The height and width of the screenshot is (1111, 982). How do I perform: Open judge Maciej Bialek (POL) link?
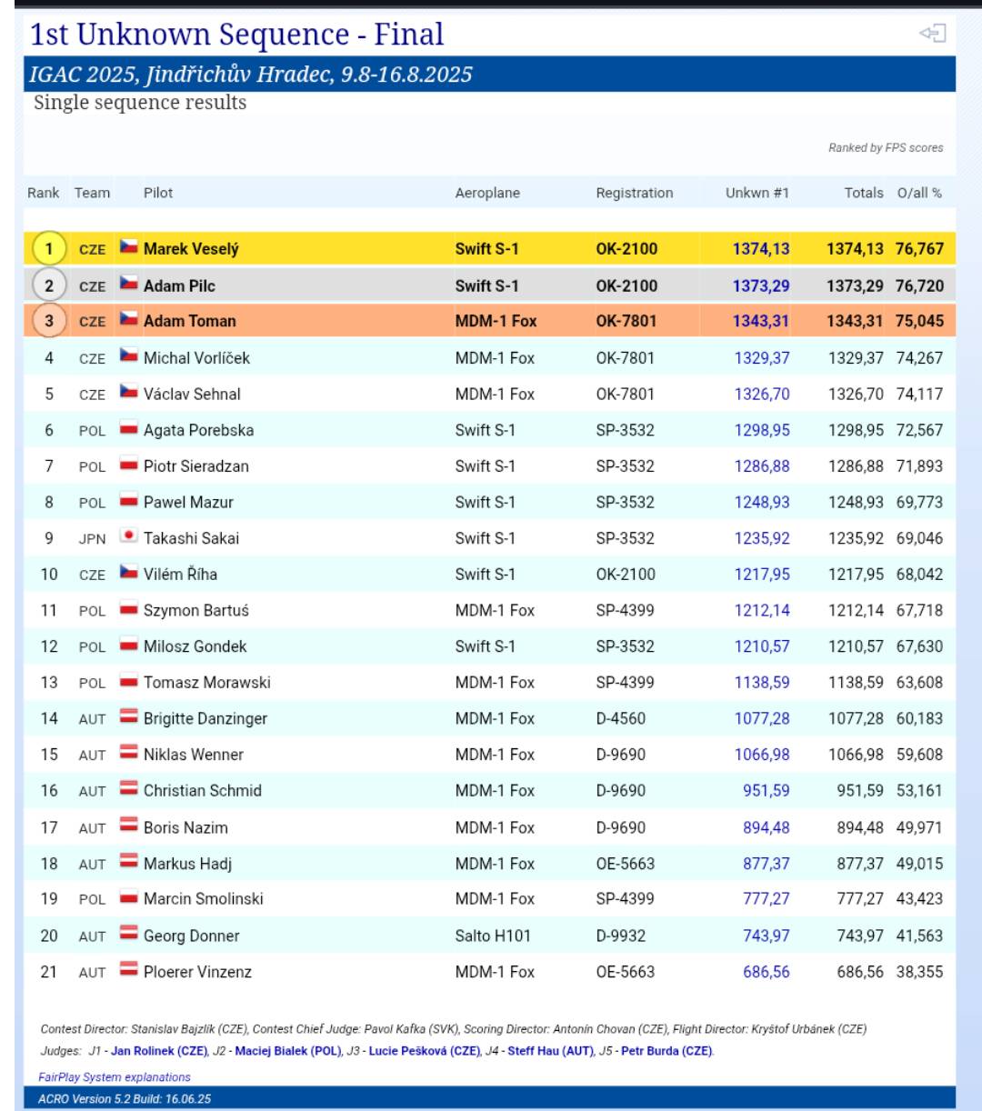(x=287, y=1051)
